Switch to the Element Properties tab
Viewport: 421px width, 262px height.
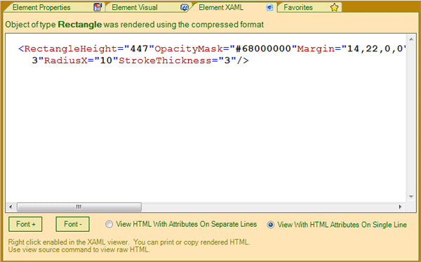click(x=54, y=7)
